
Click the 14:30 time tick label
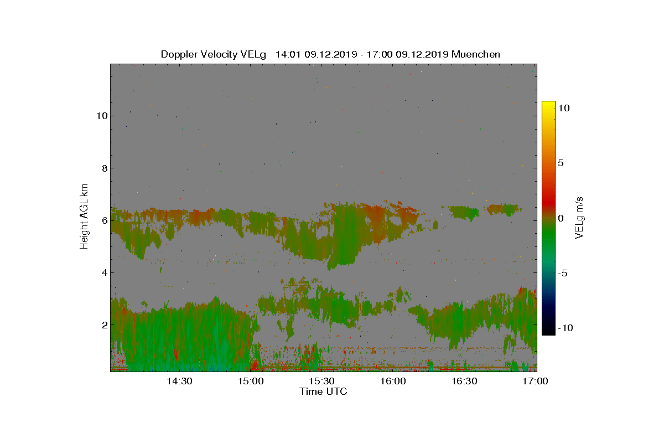coord(179,381)
